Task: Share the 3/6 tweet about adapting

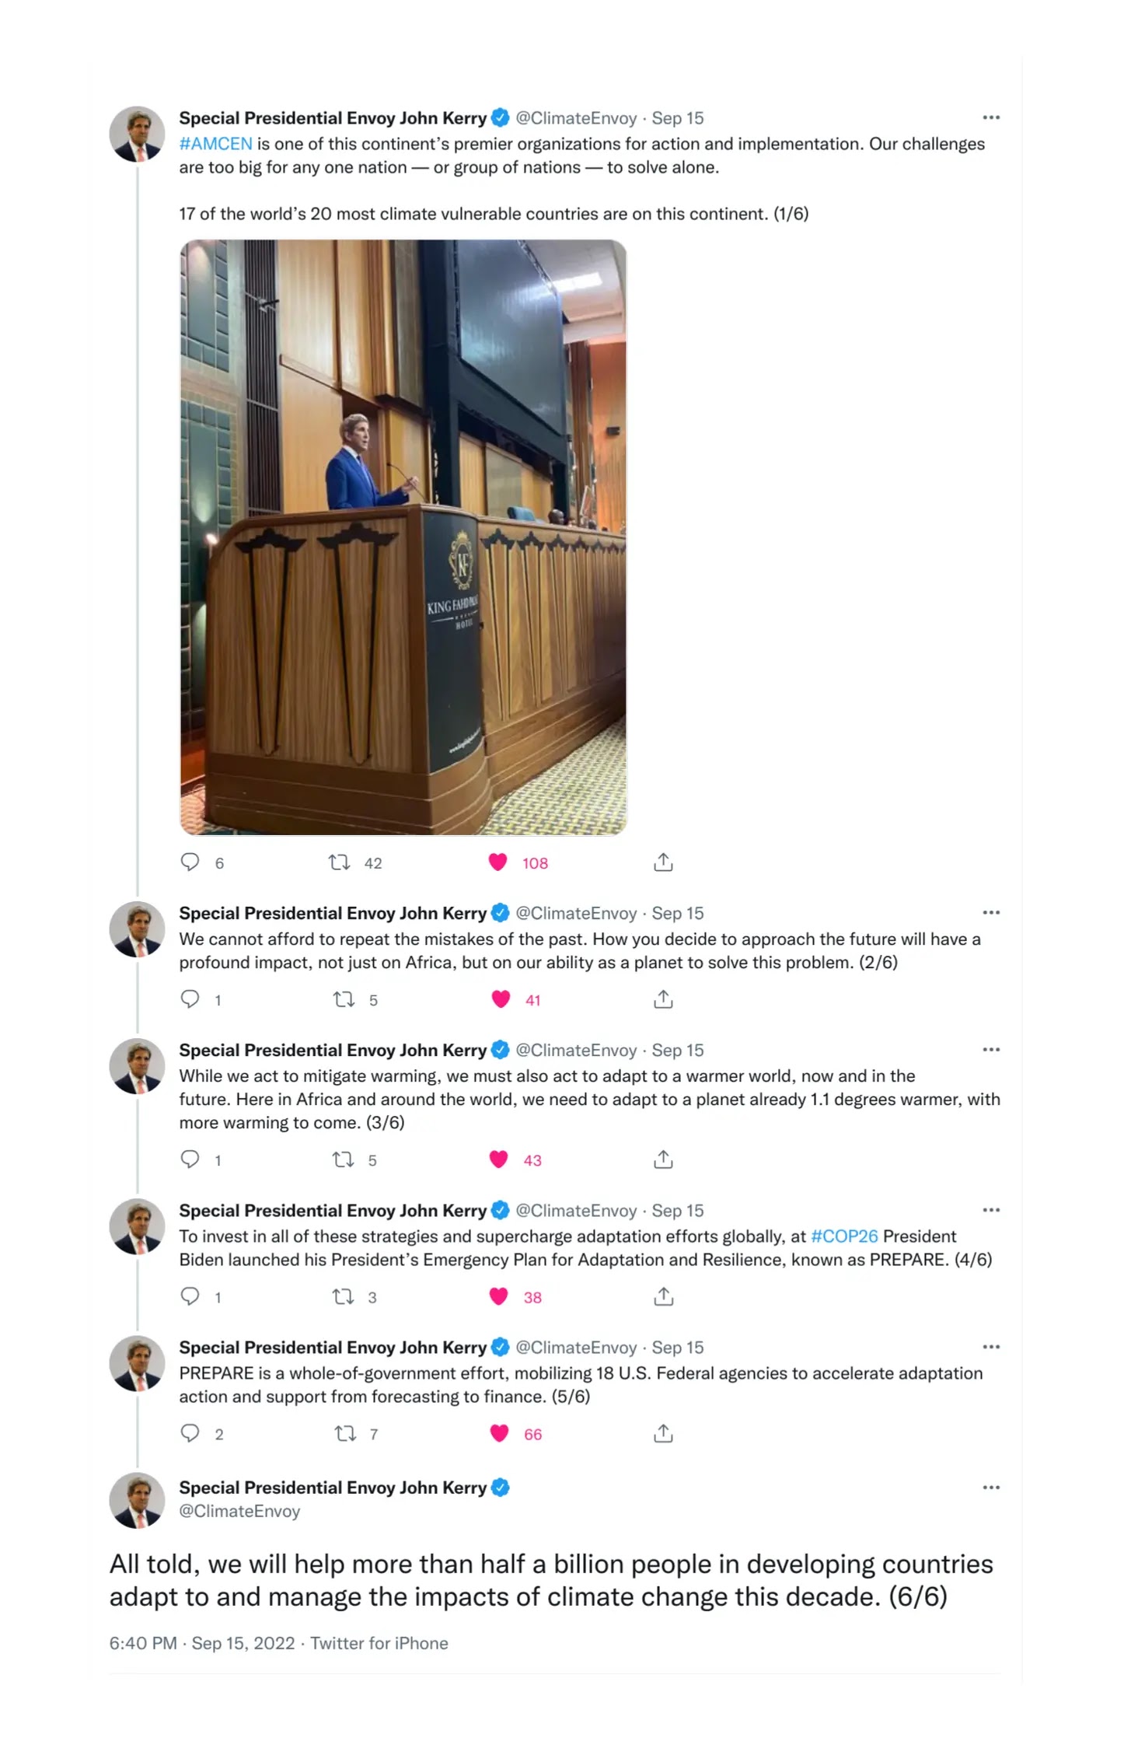Action: pyautogui.click(x=663, y=1159)
